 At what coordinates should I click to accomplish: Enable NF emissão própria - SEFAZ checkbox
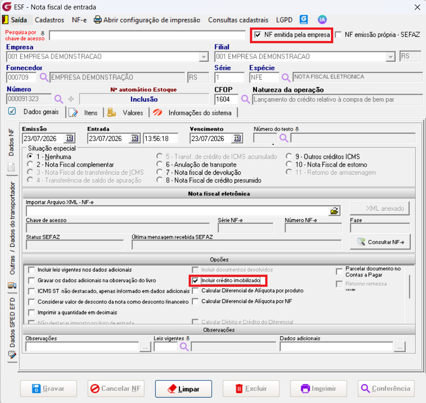pos(338,35)
